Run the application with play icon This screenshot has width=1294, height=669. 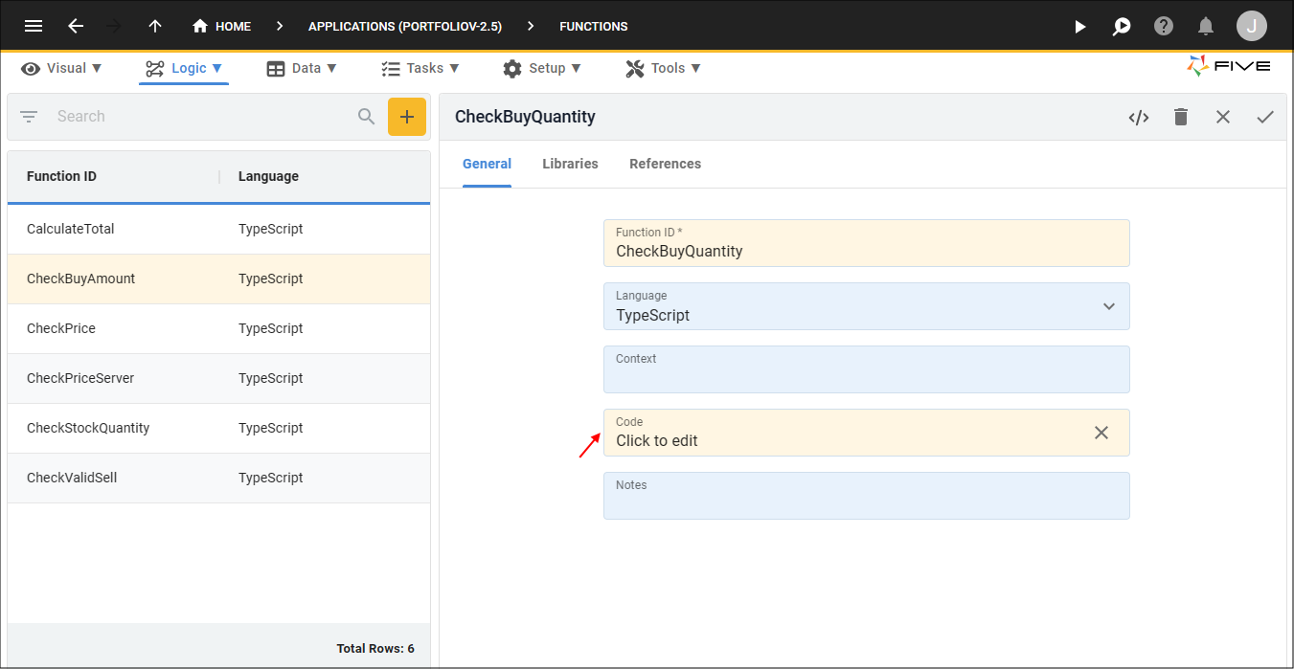click(x=1079, y=26)
